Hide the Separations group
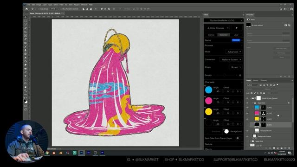297x167 pixels. pos(247,103)
